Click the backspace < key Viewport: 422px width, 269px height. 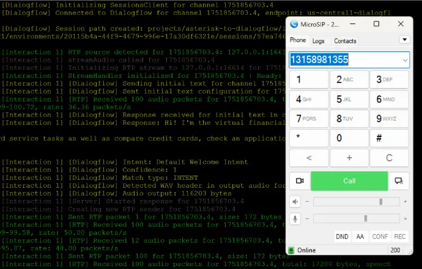click(x=309, y=158)
